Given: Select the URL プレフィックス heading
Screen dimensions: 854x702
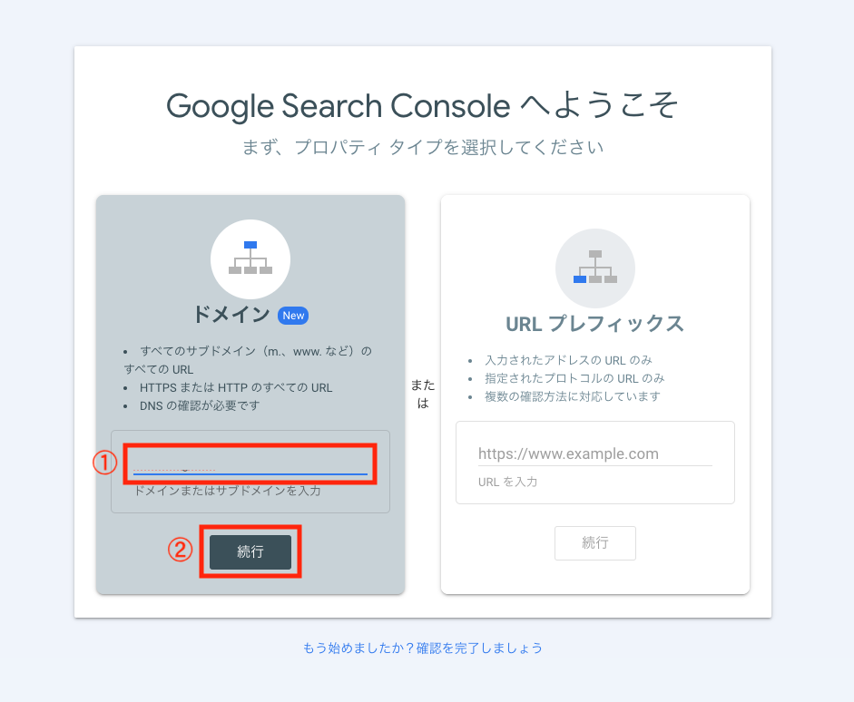Looking at the screenshot, I should (x=594, y=324).
